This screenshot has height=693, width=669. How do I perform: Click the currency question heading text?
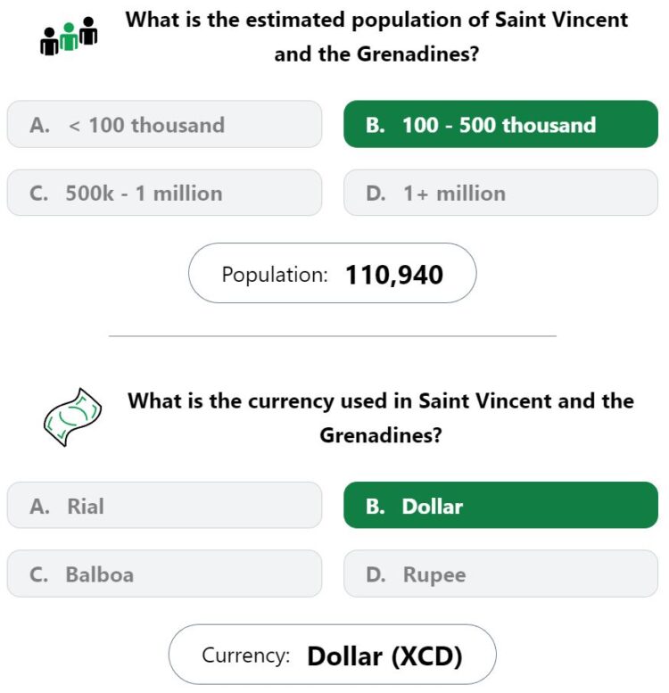click(381, 417)
